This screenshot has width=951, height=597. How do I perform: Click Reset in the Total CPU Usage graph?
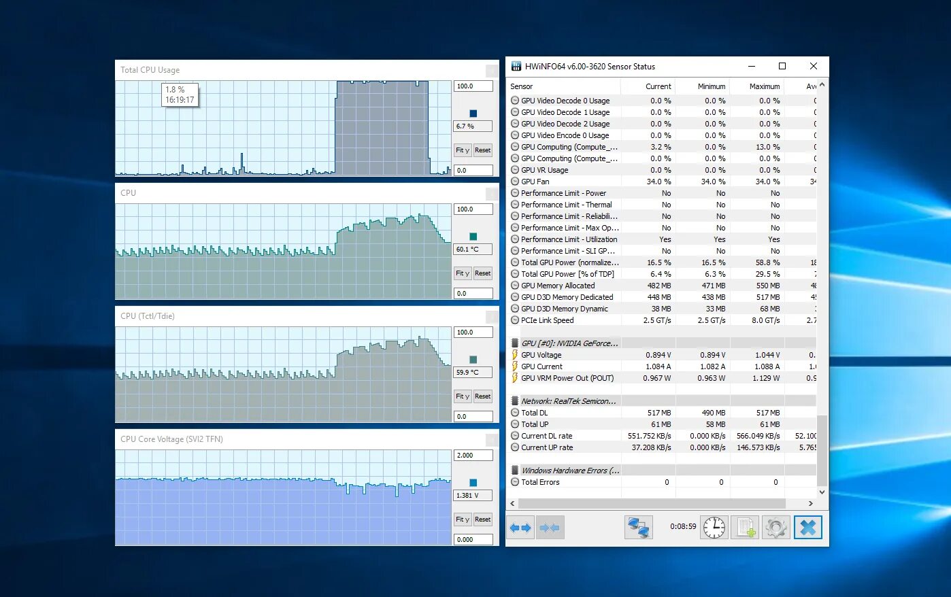[x=483, y=150]
